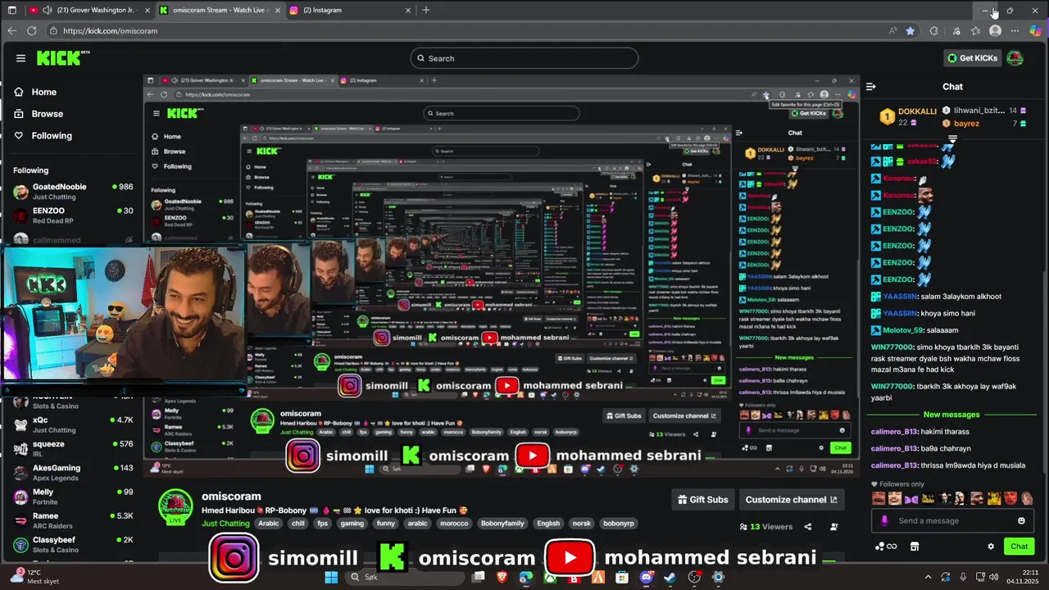Open the Kick shop icon below chat

(x=915, y=547)
